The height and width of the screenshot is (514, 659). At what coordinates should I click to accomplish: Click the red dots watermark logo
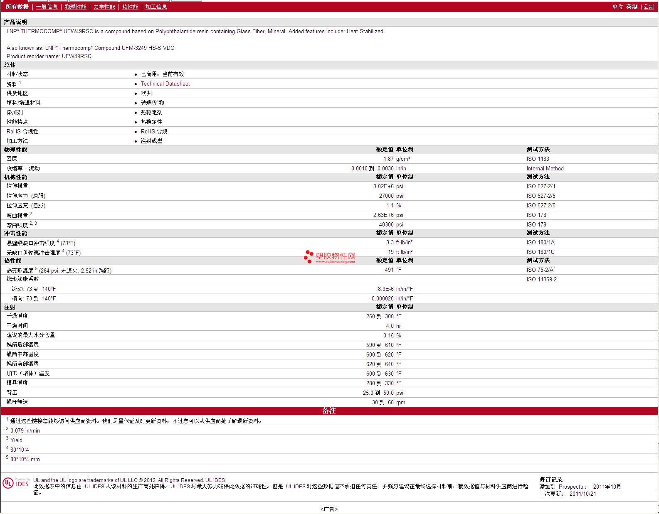coord(309,256)
